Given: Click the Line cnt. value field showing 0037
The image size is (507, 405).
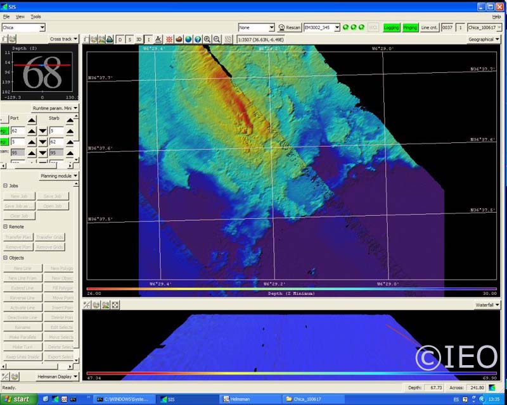Looking at the screenshot, I should 447,28.
